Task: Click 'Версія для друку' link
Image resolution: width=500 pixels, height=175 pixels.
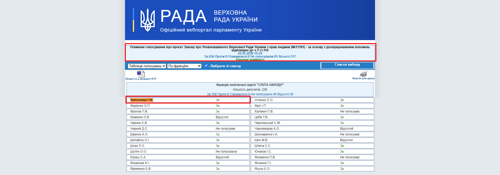Action: point(364,78)
